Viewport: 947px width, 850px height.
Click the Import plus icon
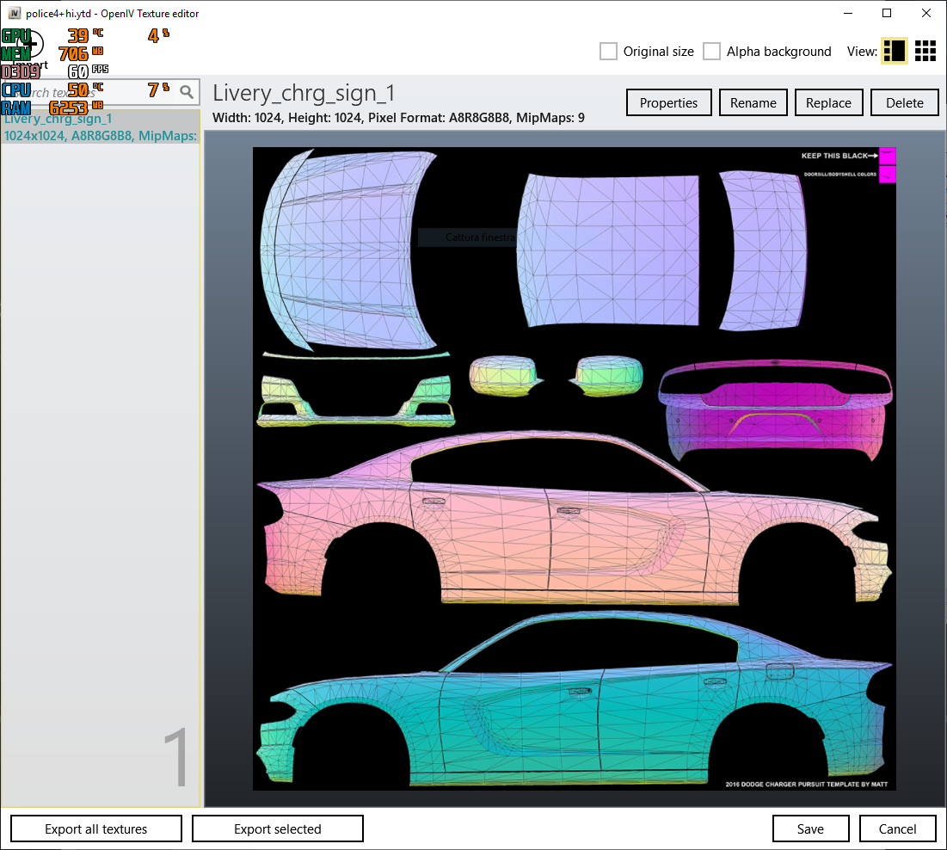31,42
